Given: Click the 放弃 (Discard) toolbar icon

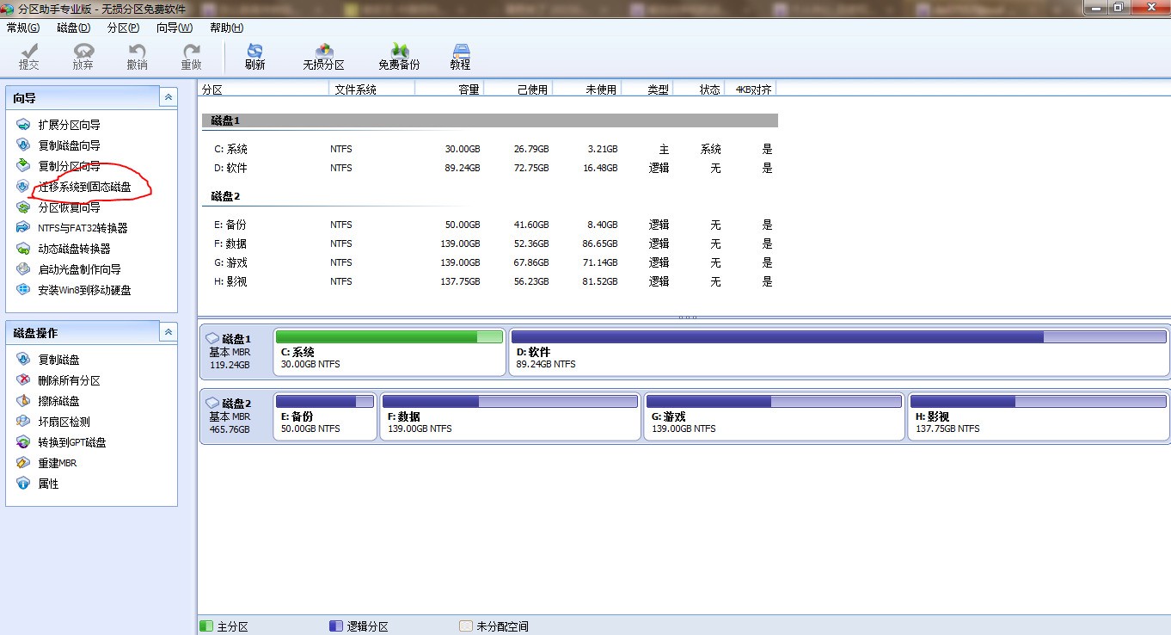Looking at the screenshot, I should coord(83,57).
